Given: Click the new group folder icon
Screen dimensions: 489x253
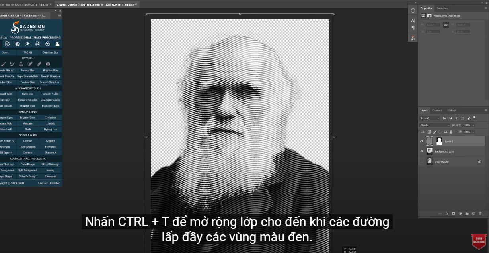Looking at the screenshot, I should [467, 213].
